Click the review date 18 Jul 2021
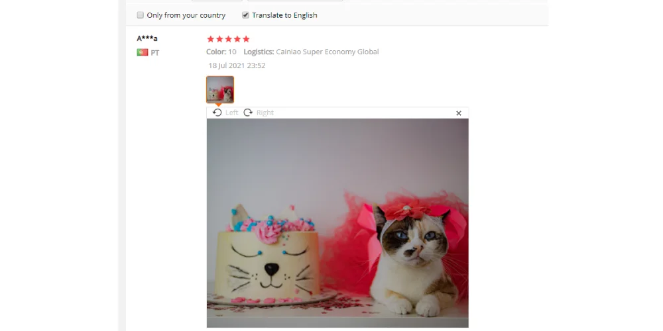 coord(237,66)
